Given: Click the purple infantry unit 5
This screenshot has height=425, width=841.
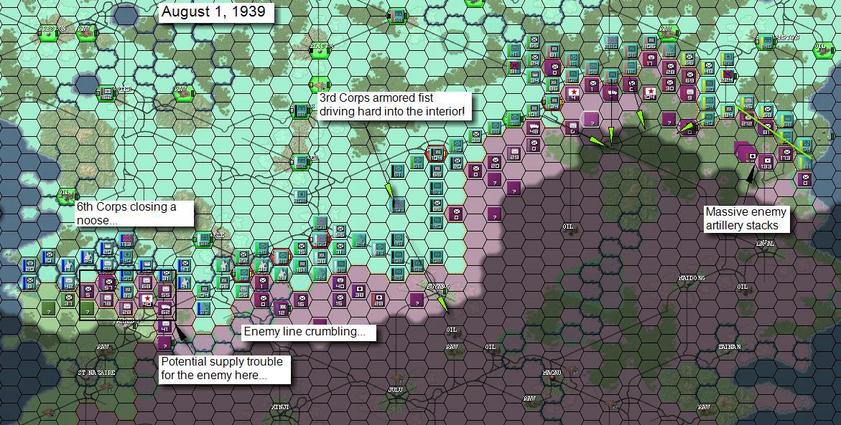Looking at the screenshot, I should click(88, 291).
